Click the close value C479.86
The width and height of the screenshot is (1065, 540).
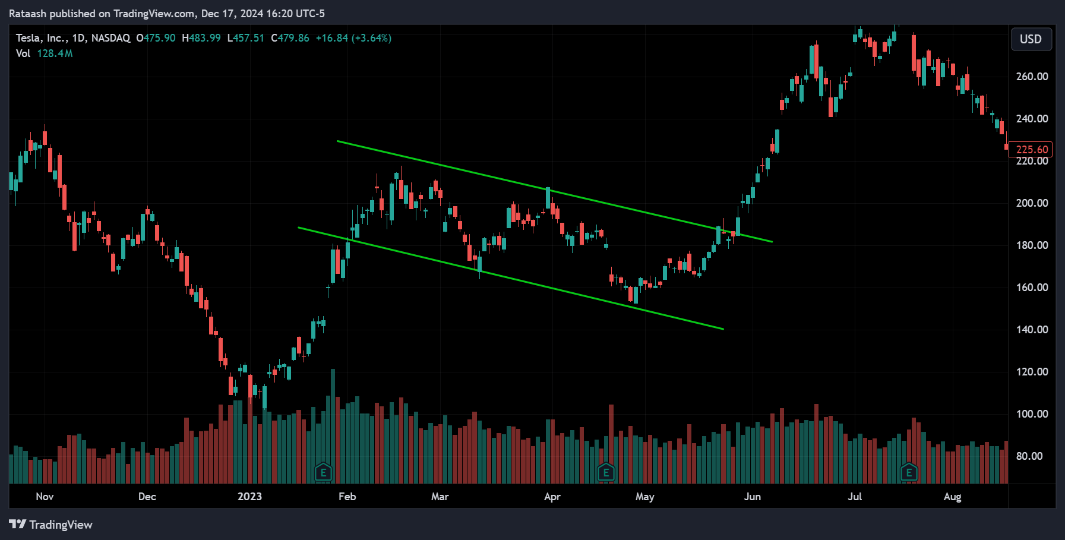point(290,38)
